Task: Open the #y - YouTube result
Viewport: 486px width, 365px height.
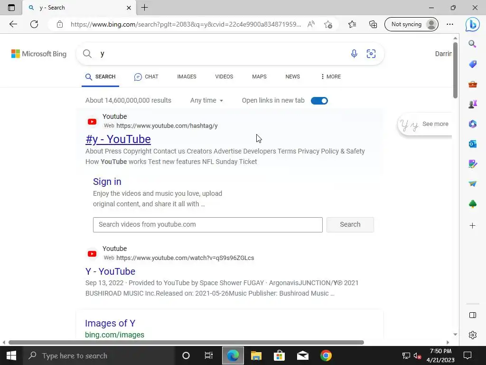Action: point(118,139)
